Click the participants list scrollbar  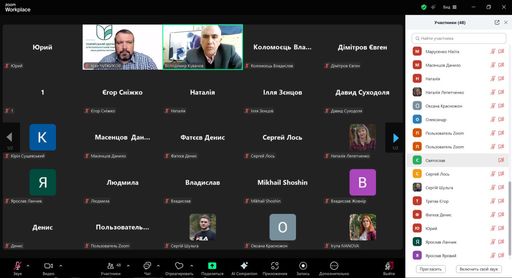[x=509, y=218]
